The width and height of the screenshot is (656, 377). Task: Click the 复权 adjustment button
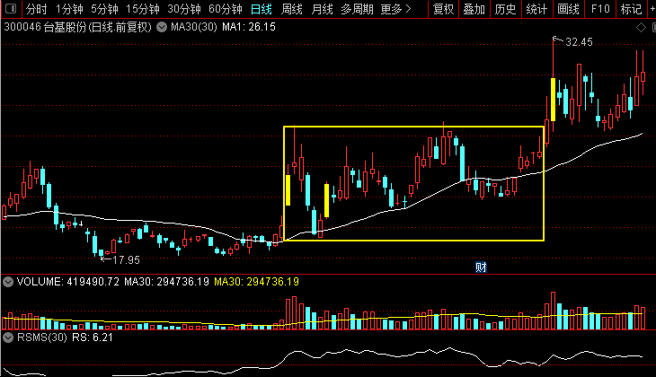[443, 9]
